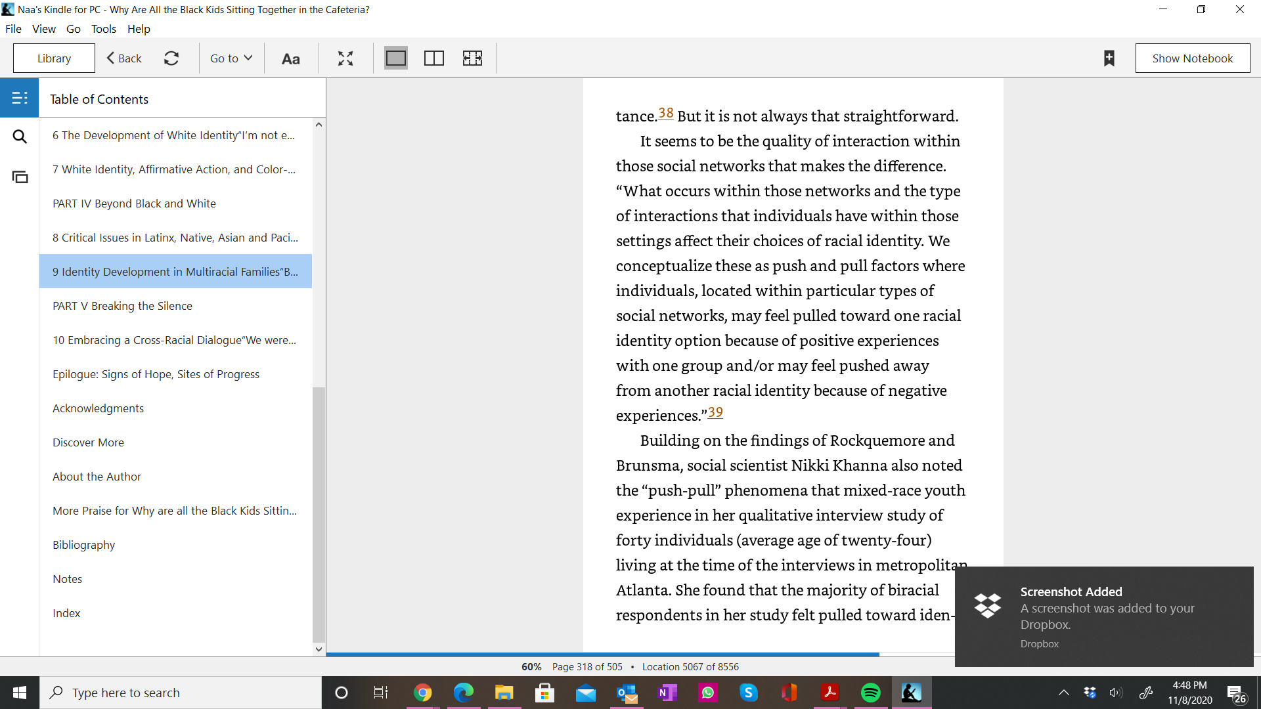Open the Tools menu
This screenshot has width=1261, height=709.
(x=104, y=29)
